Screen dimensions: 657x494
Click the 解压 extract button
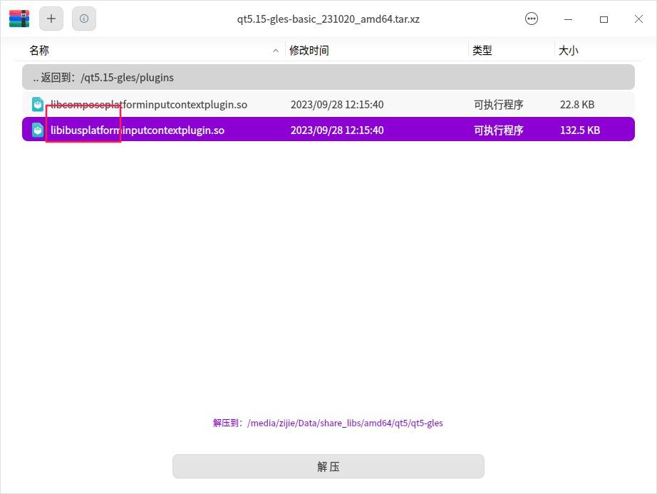328,466
